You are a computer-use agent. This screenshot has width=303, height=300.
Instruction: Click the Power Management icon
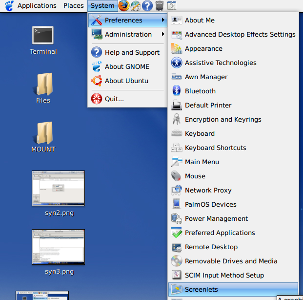pos(177,218)
